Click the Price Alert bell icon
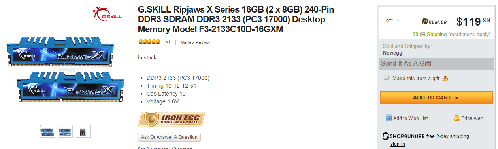Viewport: 498px width, 149px height. [x=456, y=118]
